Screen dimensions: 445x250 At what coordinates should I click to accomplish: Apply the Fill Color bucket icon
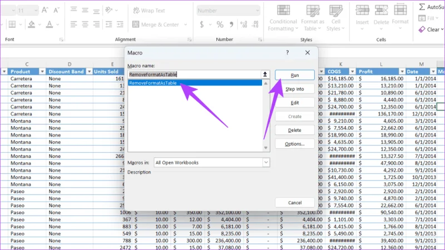(32, 24)
